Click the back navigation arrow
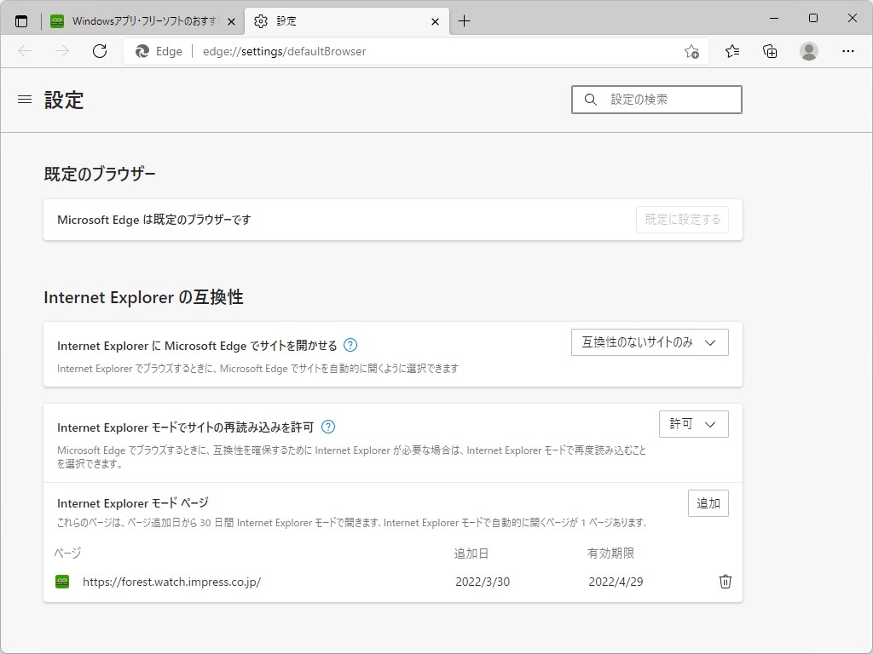Screen dimensions: 873x654 coord(24,51)
